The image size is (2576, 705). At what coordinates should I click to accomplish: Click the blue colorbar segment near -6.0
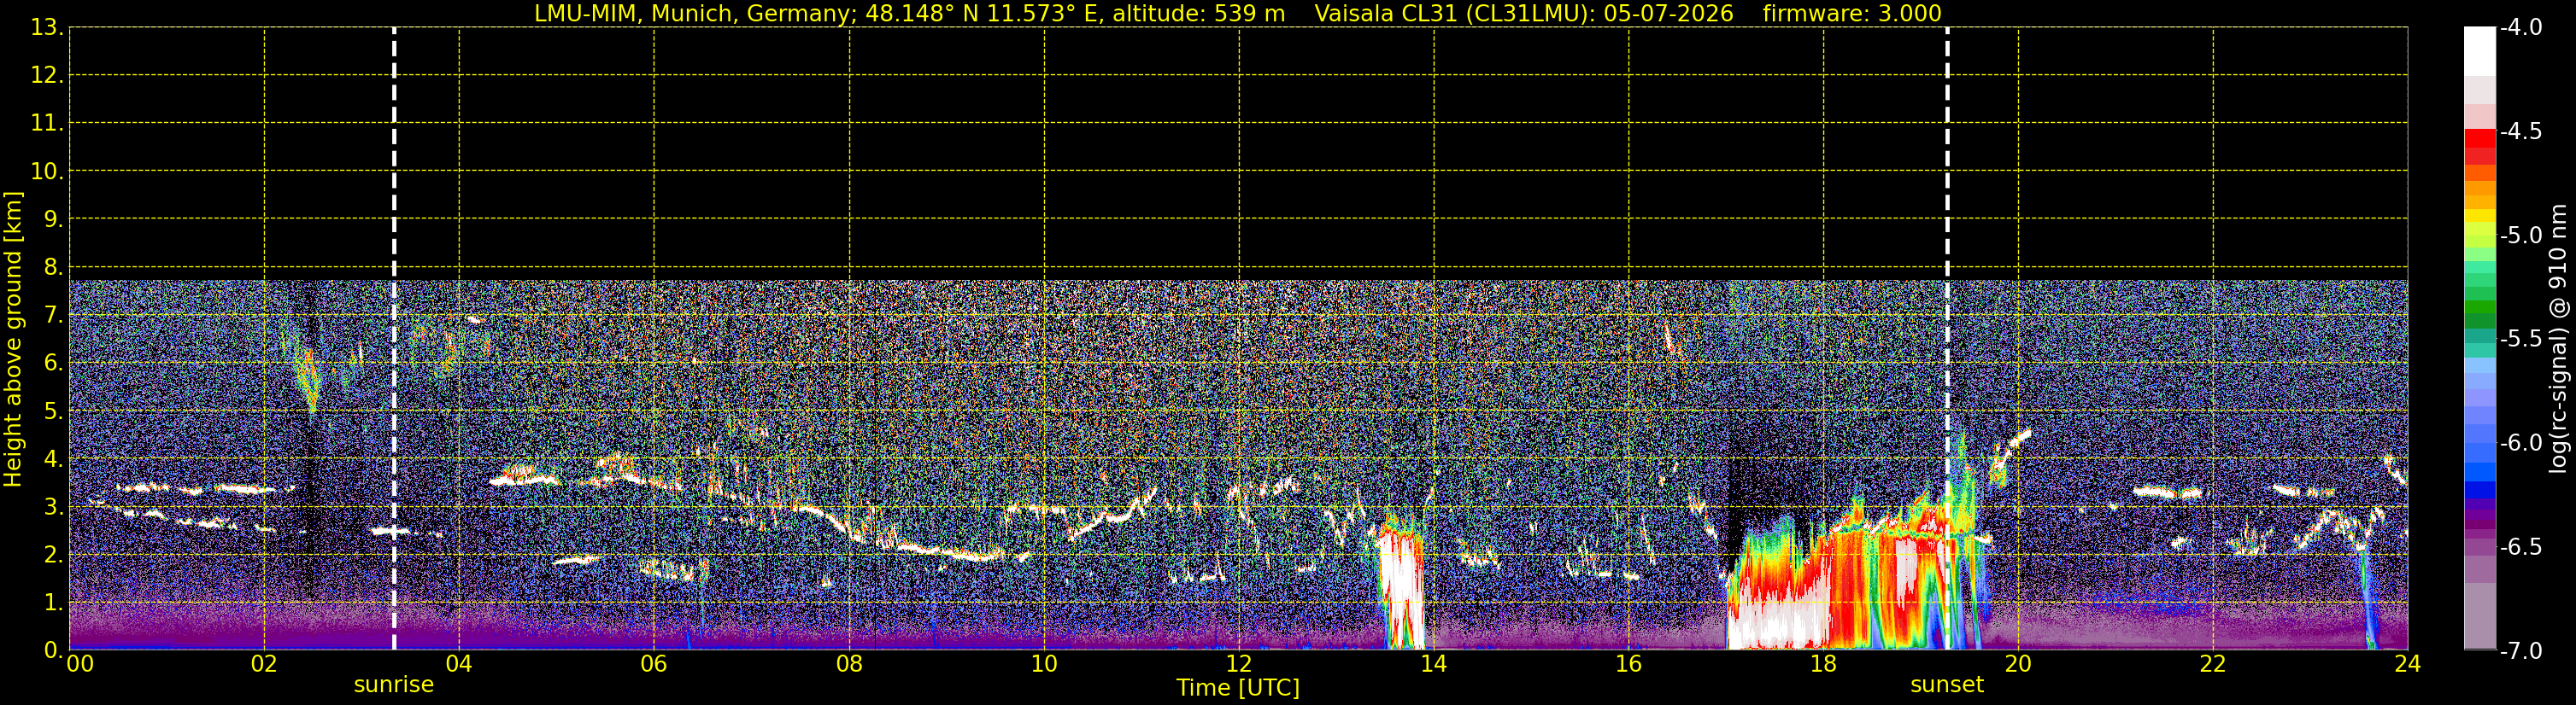click(x=2479, y=463)
